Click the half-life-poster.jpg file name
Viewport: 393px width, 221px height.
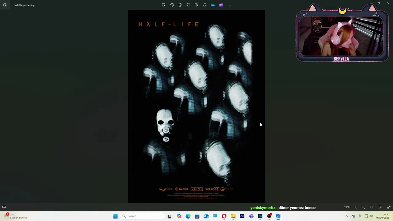tap(24, 5)
